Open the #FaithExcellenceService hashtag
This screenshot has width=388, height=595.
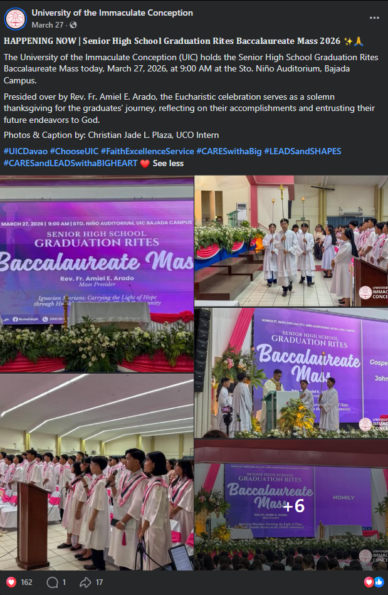pos(147,151)
